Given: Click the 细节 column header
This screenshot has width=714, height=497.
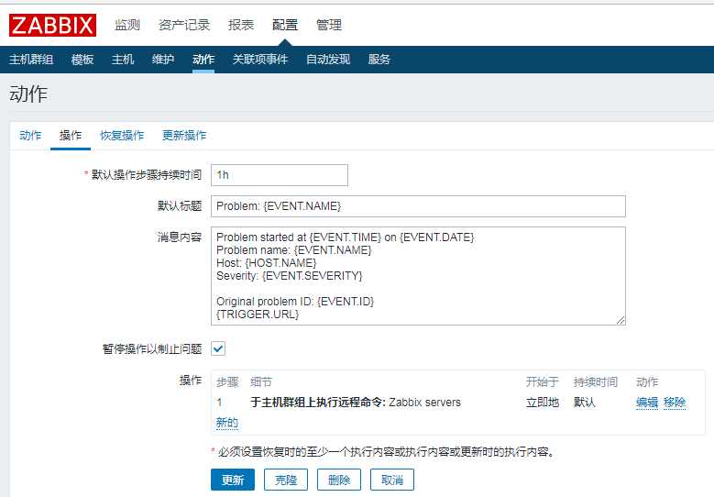Looking at the screenshot, I should pos(261,381).
